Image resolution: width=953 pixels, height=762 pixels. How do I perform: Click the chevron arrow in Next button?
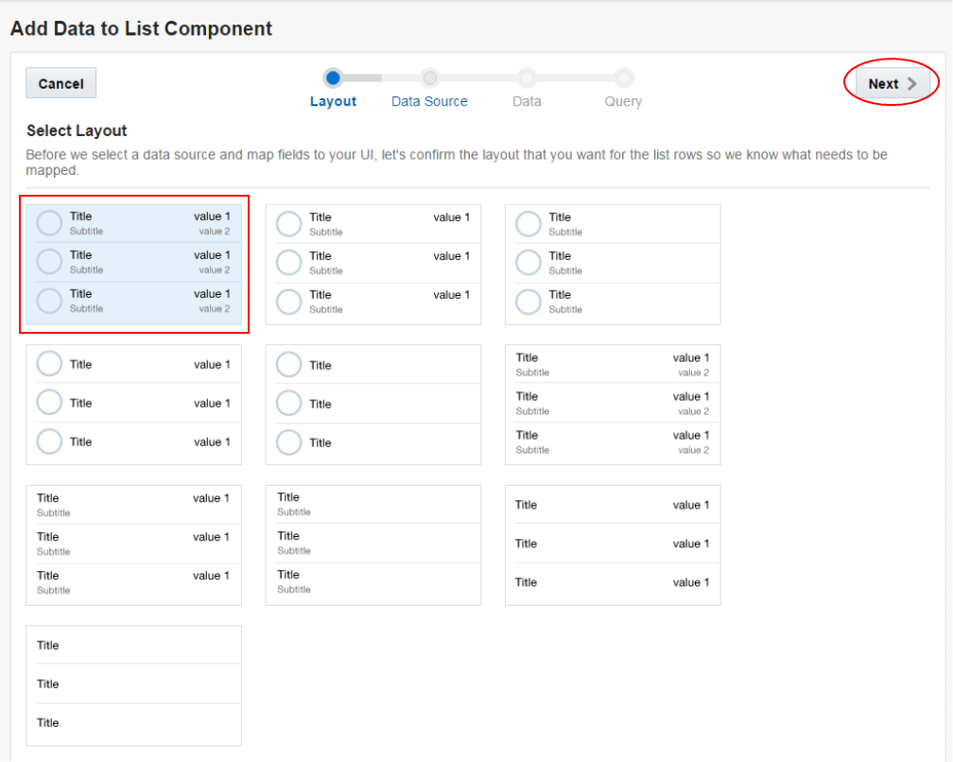(x=912, y=84)
